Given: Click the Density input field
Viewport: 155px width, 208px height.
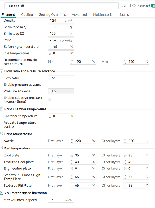Looking at the screenshot, I should pyautogui.click(x=61, y=21).
